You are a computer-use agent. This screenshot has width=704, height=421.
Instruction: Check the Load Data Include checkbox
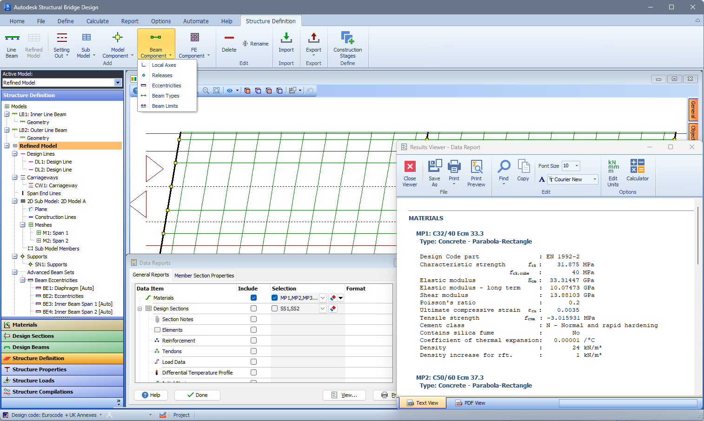[253, 362]
